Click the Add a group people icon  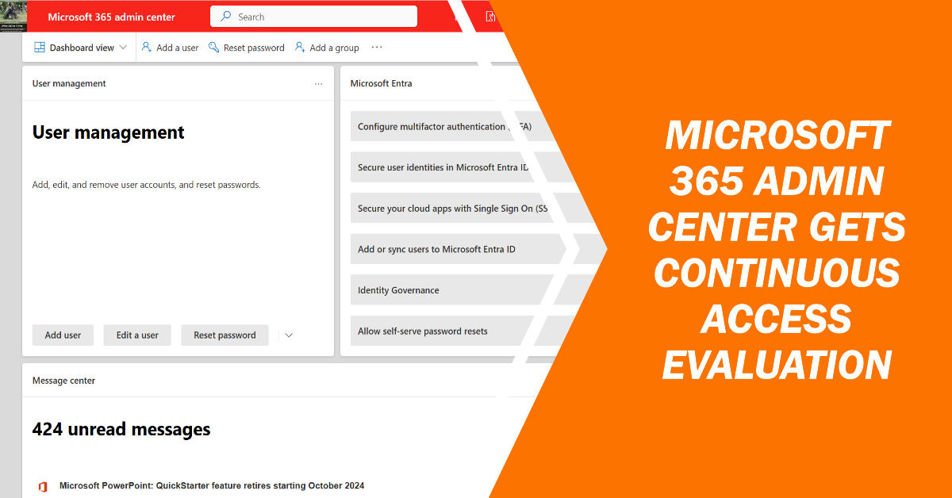pos(300,48)
